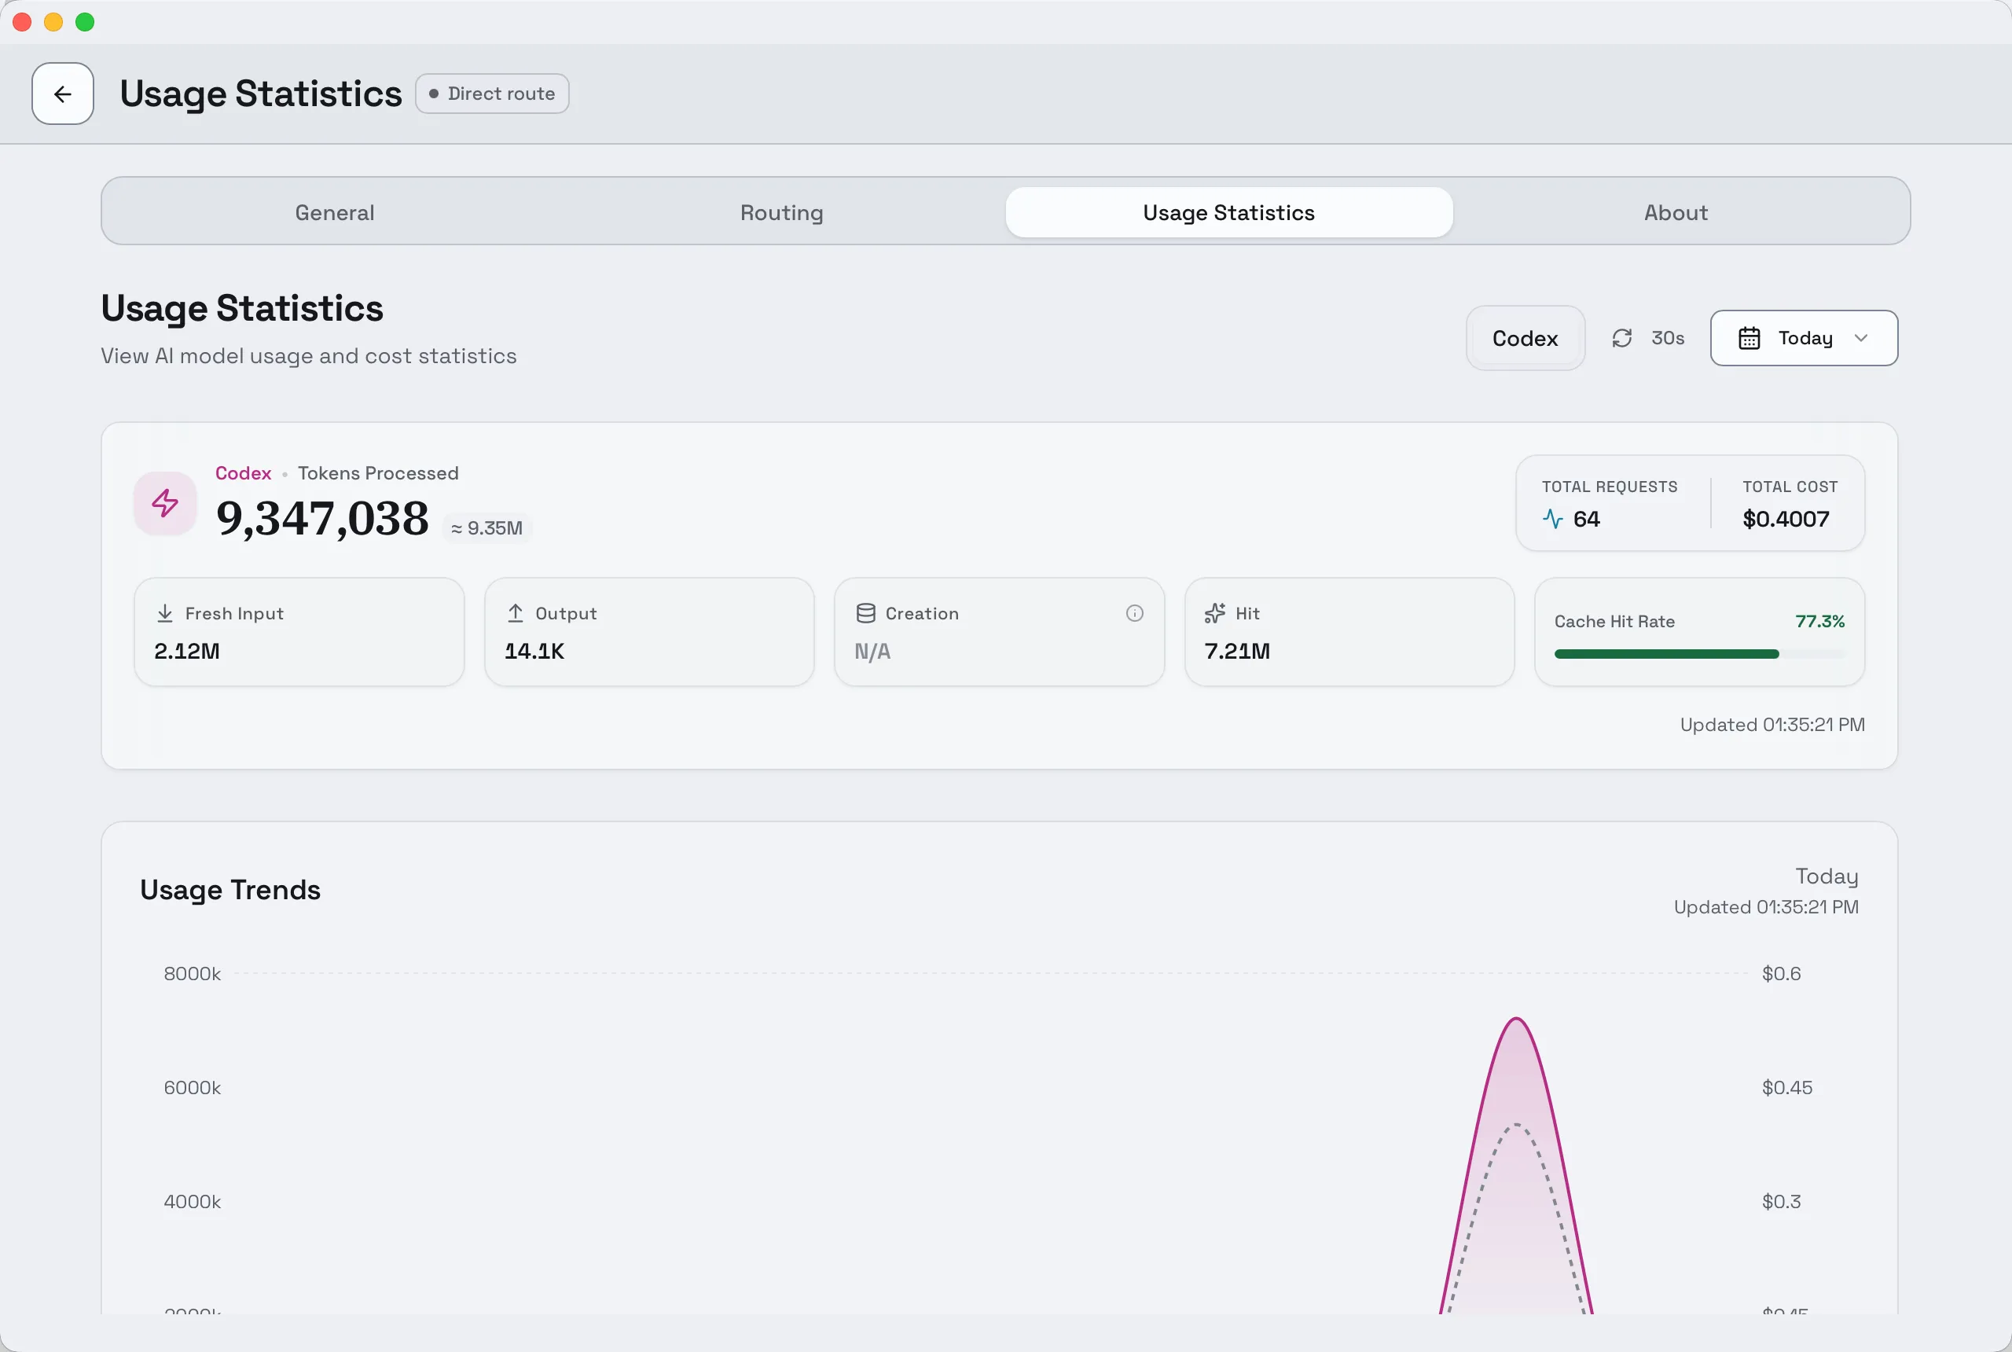Image resolution: width=2012 pixels, height=1352 pixels.
Task: Click the pink Codex lightning icon
Action: pos(164,503)
